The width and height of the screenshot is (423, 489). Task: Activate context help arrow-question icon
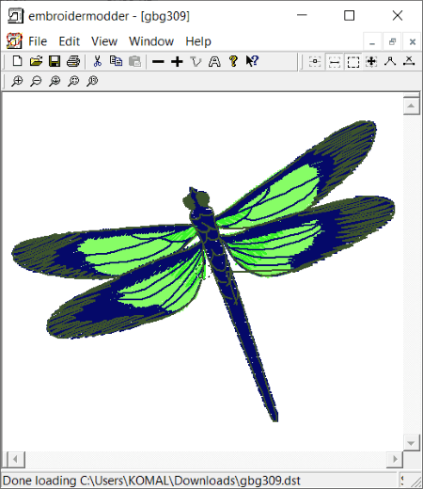pos(252,61)
